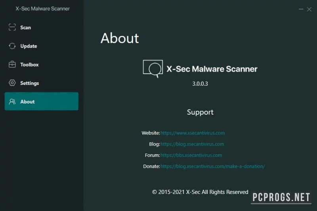Click the bold X-Sec Malware Scanner product name
This screenshot has width=317, height=211.
click(212, 69)
